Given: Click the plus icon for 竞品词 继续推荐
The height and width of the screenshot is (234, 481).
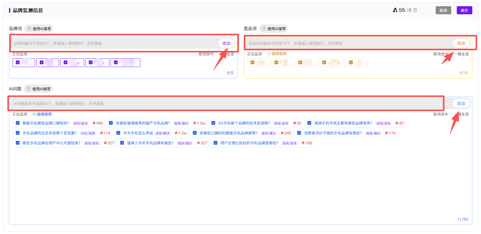Looking at the screenshot, I should (x=269, y=54).
